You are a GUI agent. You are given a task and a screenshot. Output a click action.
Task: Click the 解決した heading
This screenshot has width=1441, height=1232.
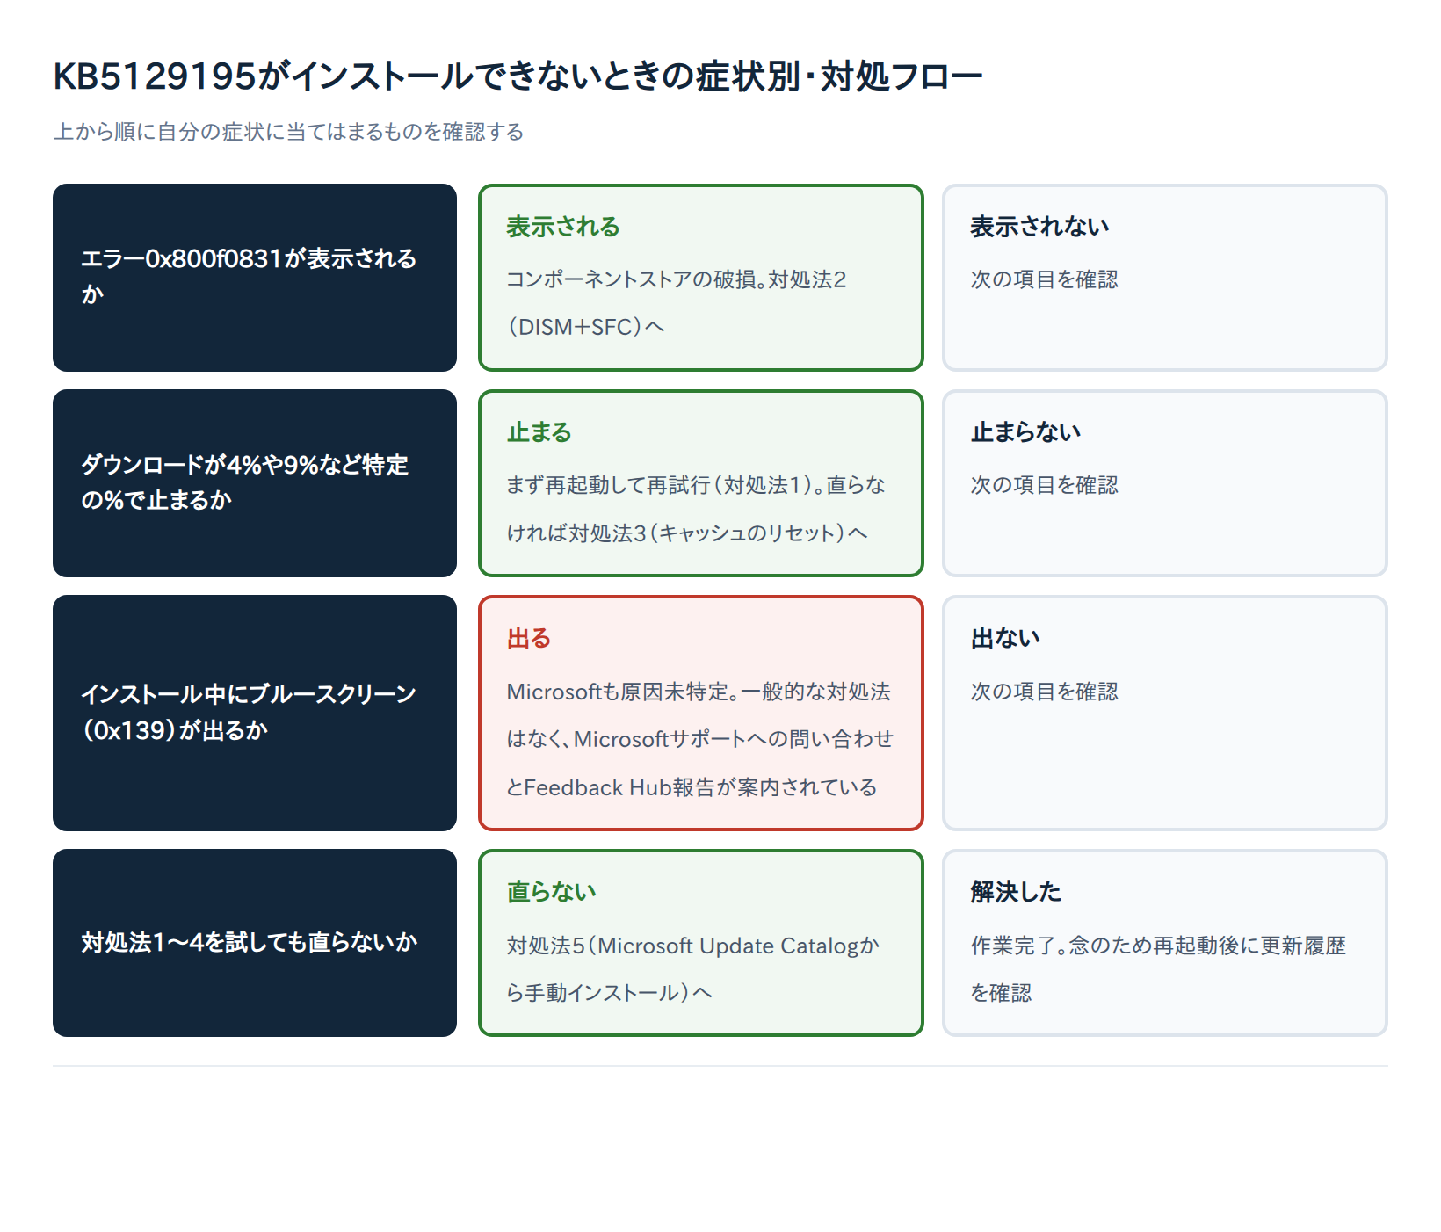(x=1016, y=892)
